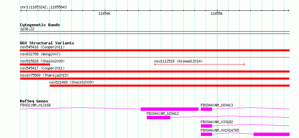Click the rightmost exon block of FBXO44|NM_001014765
The height and width of the screenshot is (138, 299).
tap(271, 134)
